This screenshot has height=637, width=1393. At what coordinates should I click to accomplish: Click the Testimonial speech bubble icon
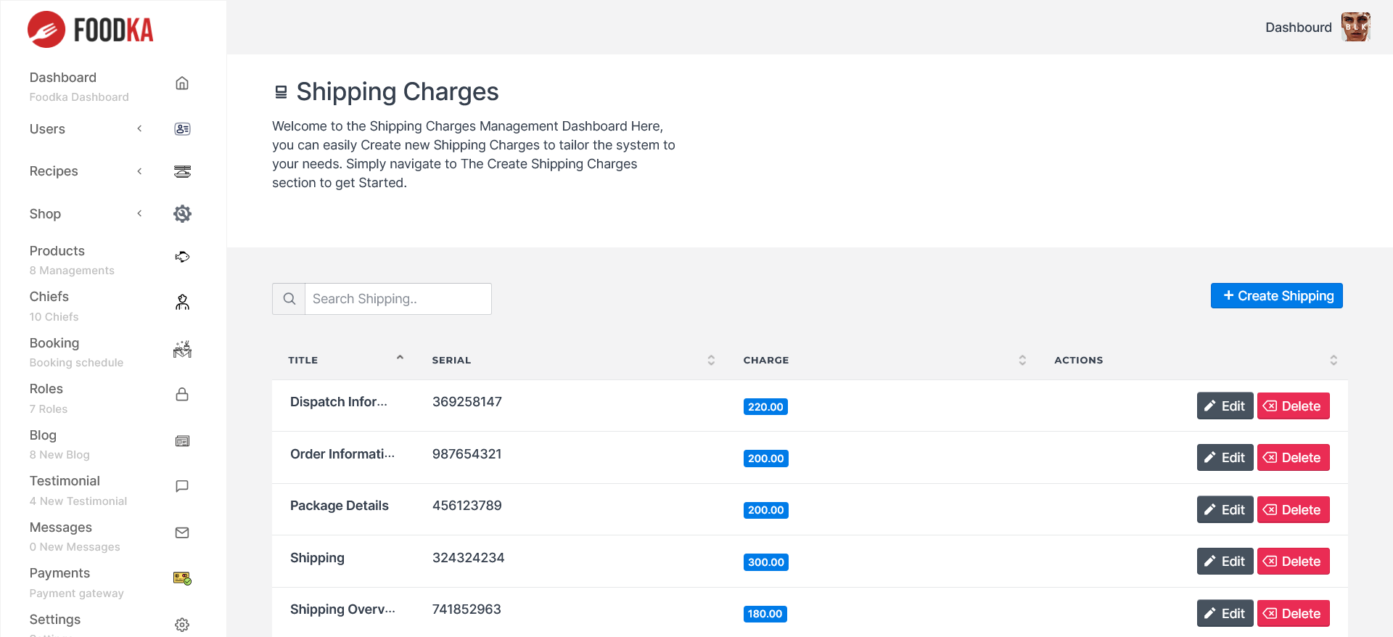point(182,486)
